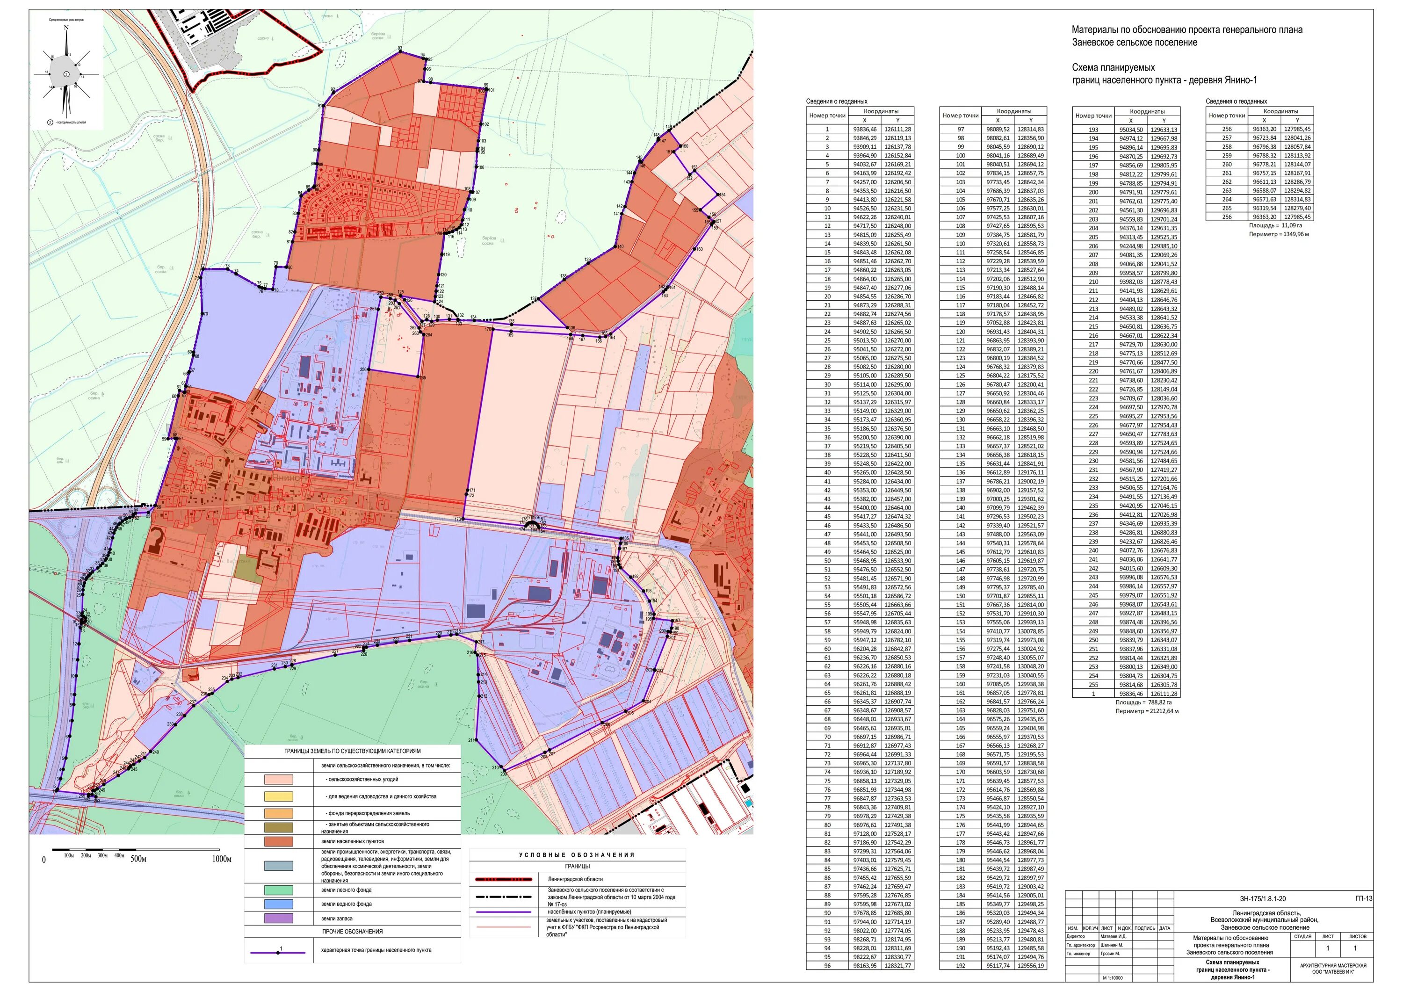Select the yellow садоводства и дачного хозяйства swatch
The height and width of the screenshot is (991, 1403).
click(279, 797)
